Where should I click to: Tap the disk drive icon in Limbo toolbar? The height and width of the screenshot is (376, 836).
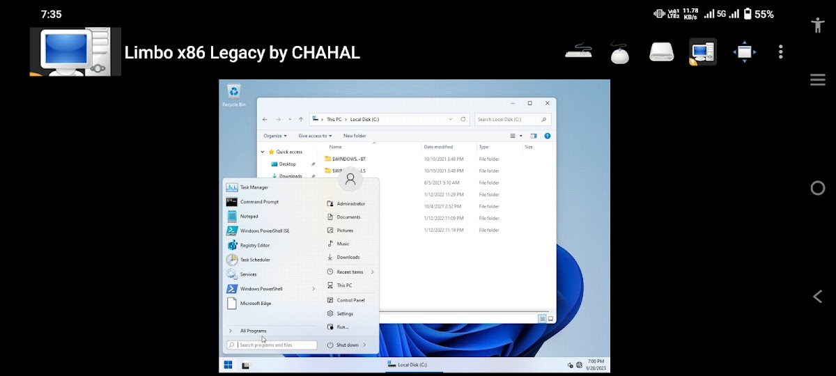click(x=661, y=52)
